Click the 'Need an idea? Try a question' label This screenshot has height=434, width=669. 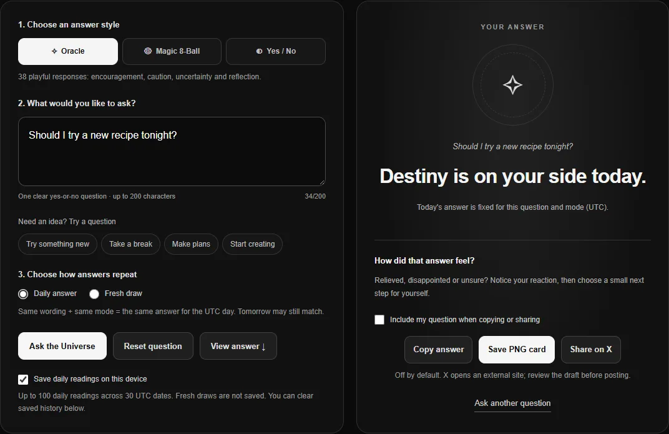tap(67, 222)
